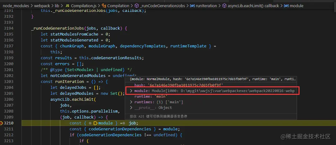The height and width of the screenshot is (145, 336).
Task: Open node_modules breadcrumb segment
Action: click(x=16, y=6)
